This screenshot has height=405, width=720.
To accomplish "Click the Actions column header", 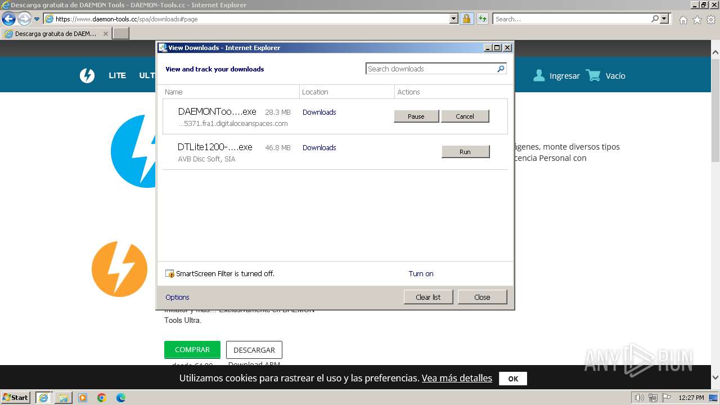I will [x=451, y=92].
